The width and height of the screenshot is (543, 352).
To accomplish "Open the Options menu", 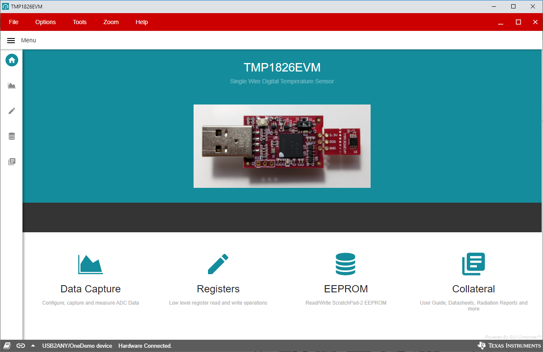I will point(45,22).
